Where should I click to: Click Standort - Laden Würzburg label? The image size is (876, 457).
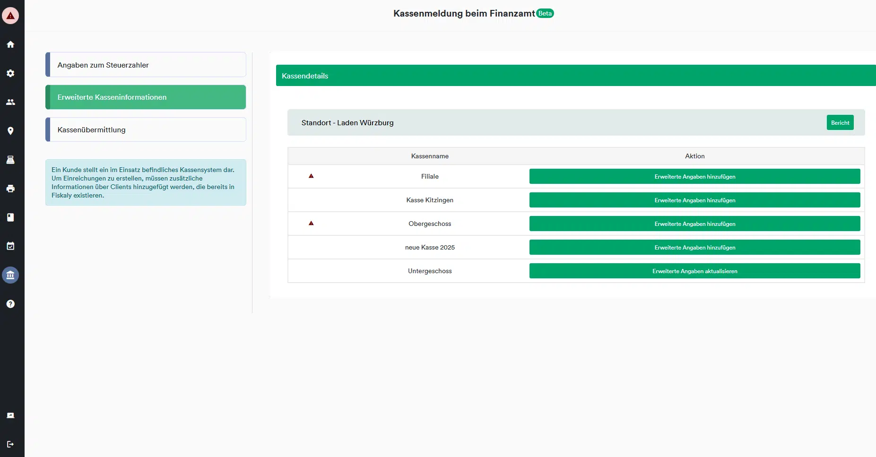pos(347,123)
